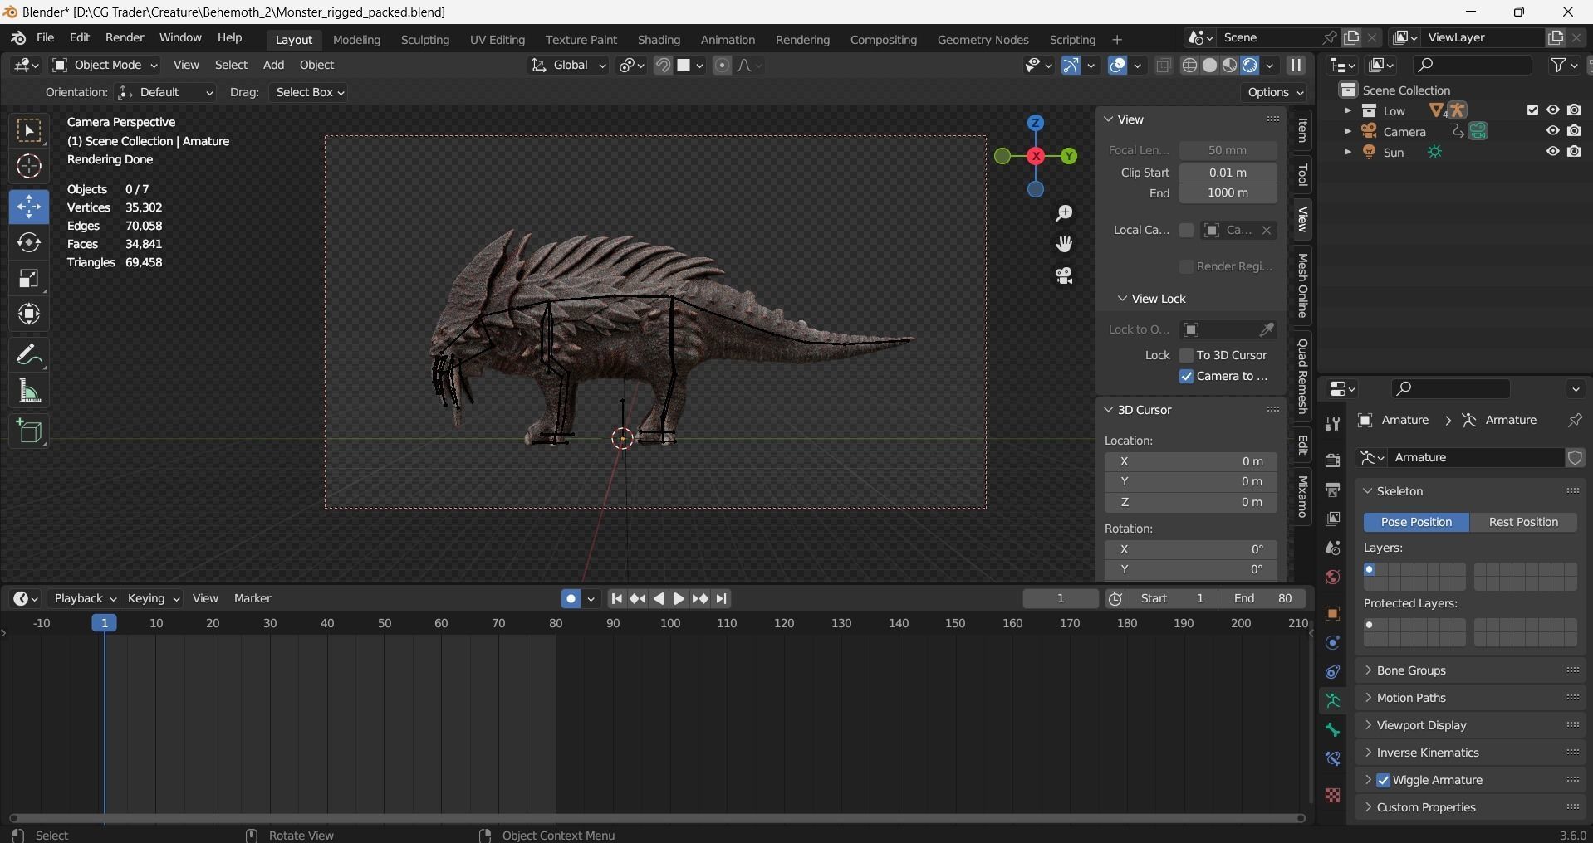Open Tool properties tab icon

click(x=1332, y=424)
